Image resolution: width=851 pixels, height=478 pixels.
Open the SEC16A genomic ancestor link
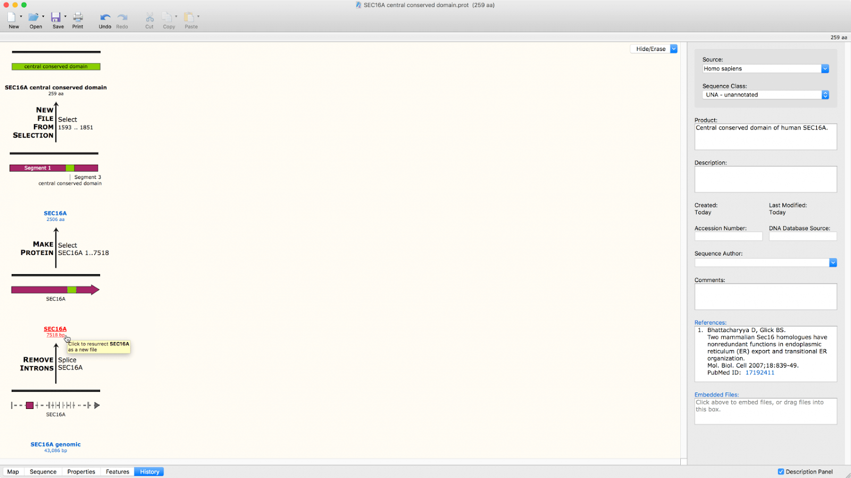coord(56,445)
